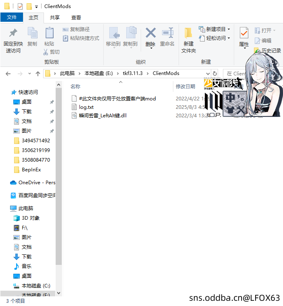Click the Rename (重命名) icon
Viewport: 283px width, 306px height.
[167, 33]
